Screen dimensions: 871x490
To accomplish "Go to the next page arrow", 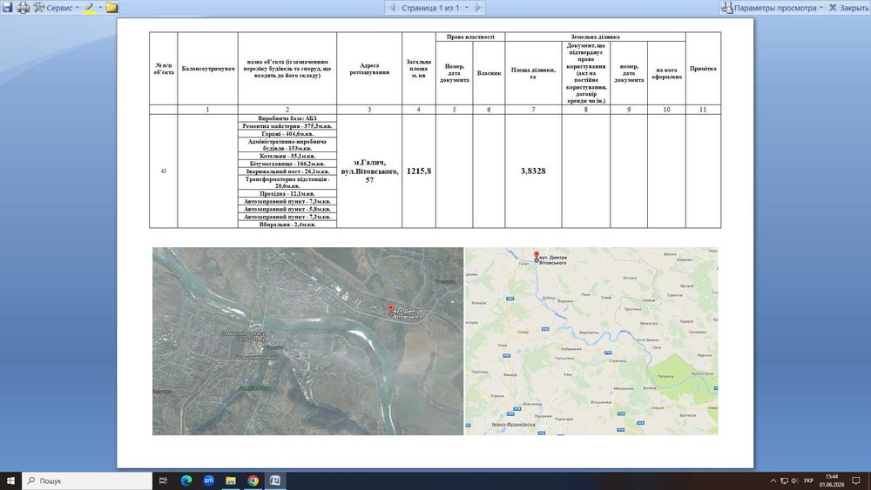I will pyautogui.click(x=478, y=8).
